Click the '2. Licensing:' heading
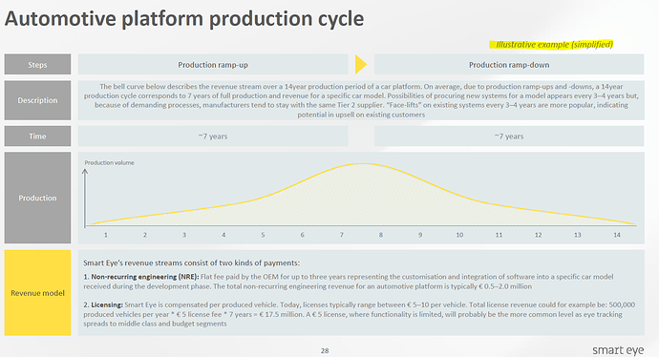659x357 pixels. click(103, 304)
